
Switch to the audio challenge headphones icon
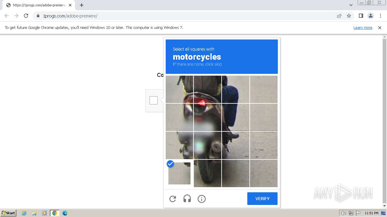click(x=187, y=199)
